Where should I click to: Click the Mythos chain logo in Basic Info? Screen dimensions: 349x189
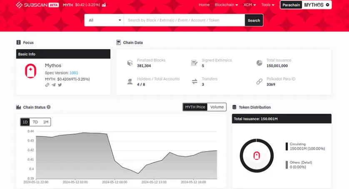[30, 71]
